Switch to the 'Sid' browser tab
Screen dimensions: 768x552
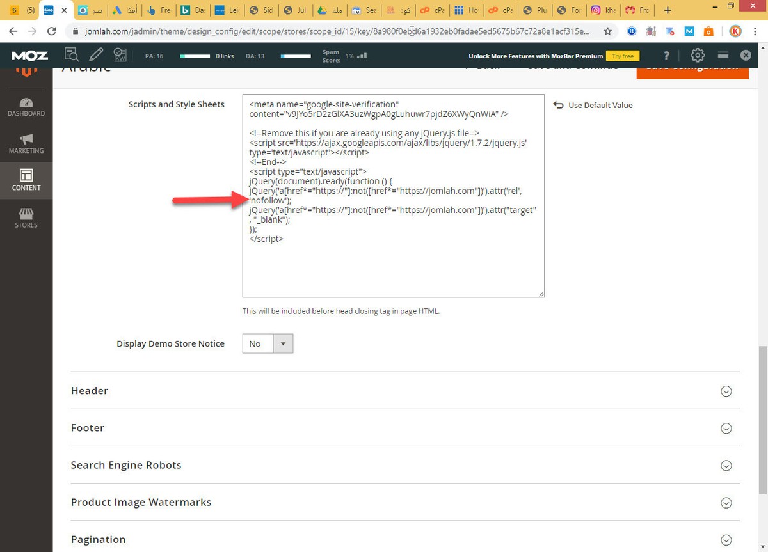click(260, 10)
